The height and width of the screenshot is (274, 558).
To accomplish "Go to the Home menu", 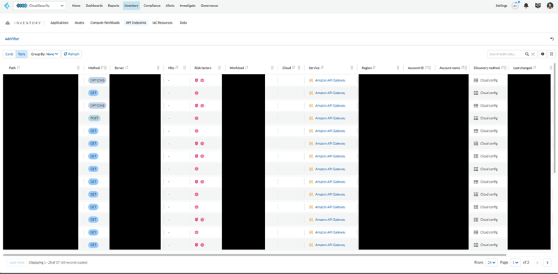I will click(76, 6).
